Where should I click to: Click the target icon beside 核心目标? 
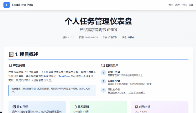(x=14, y=107)
